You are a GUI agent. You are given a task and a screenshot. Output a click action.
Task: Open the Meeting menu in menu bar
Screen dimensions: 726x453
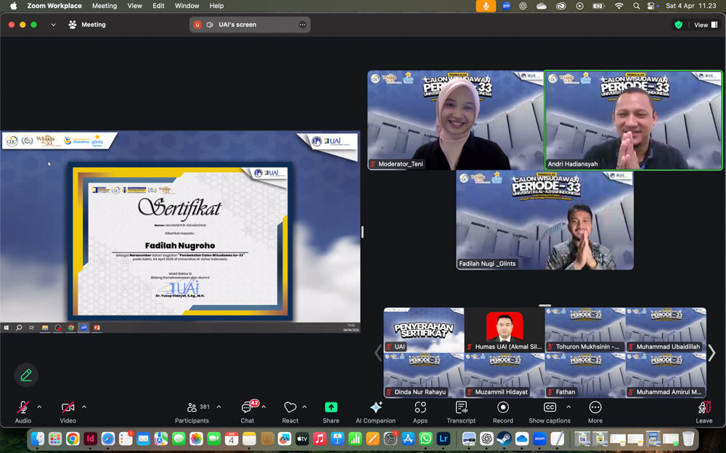(104, 6)
